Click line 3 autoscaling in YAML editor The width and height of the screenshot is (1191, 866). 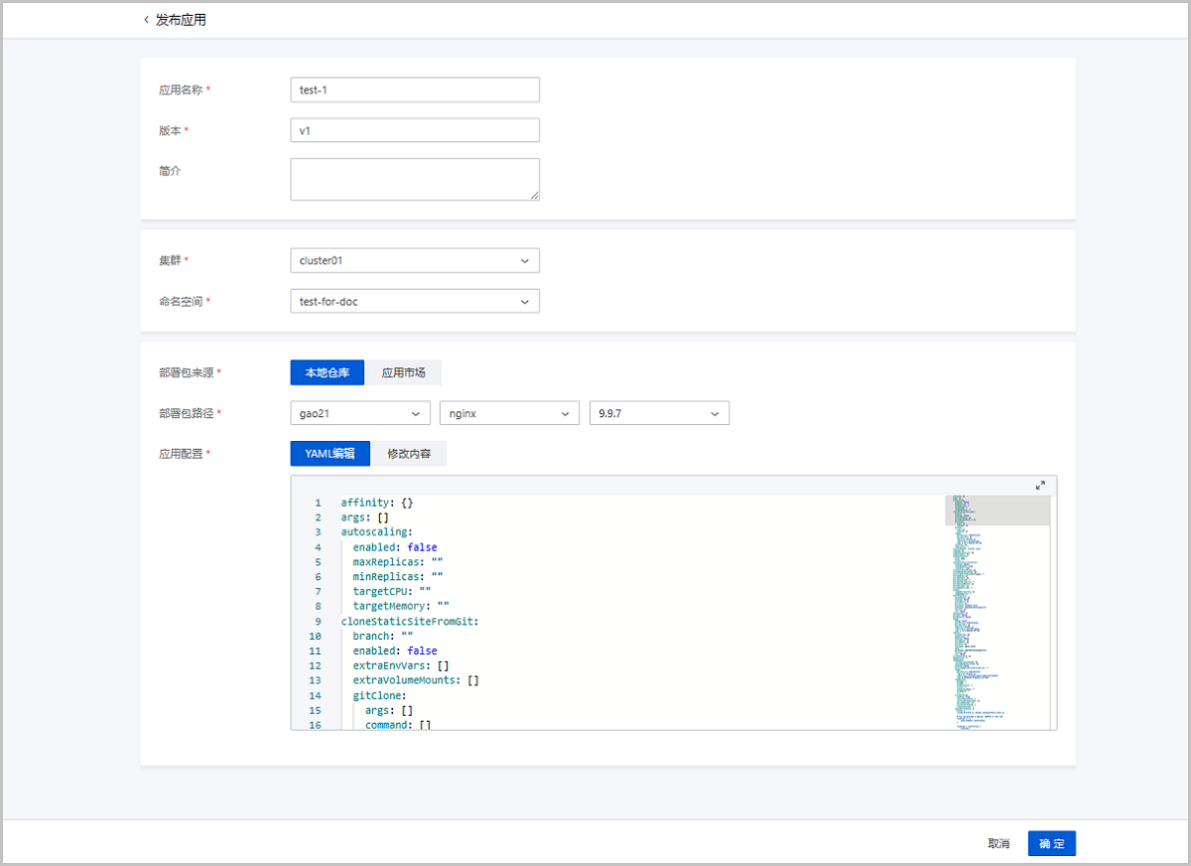pyautogui.click(x=377, y=532)
